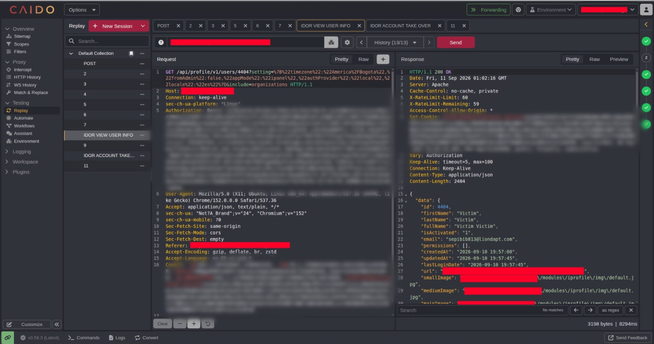
Task: Click the minus button beside Clear
Action: tap(179, 324)
